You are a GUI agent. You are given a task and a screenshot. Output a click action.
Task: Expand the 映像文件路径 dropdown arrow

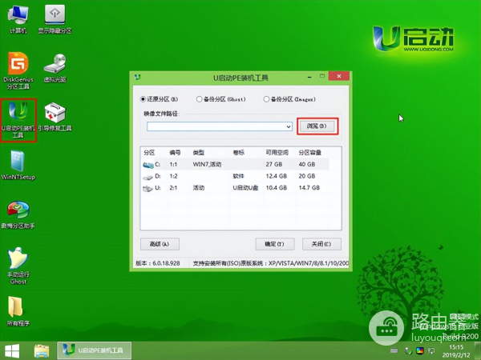coord(289,126)
